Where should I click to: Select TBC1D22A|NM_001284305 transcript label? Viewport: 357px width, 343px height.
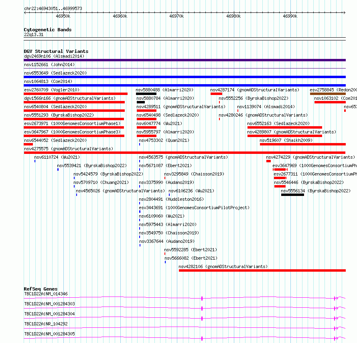pyautogui.click(x=49, y=334)
